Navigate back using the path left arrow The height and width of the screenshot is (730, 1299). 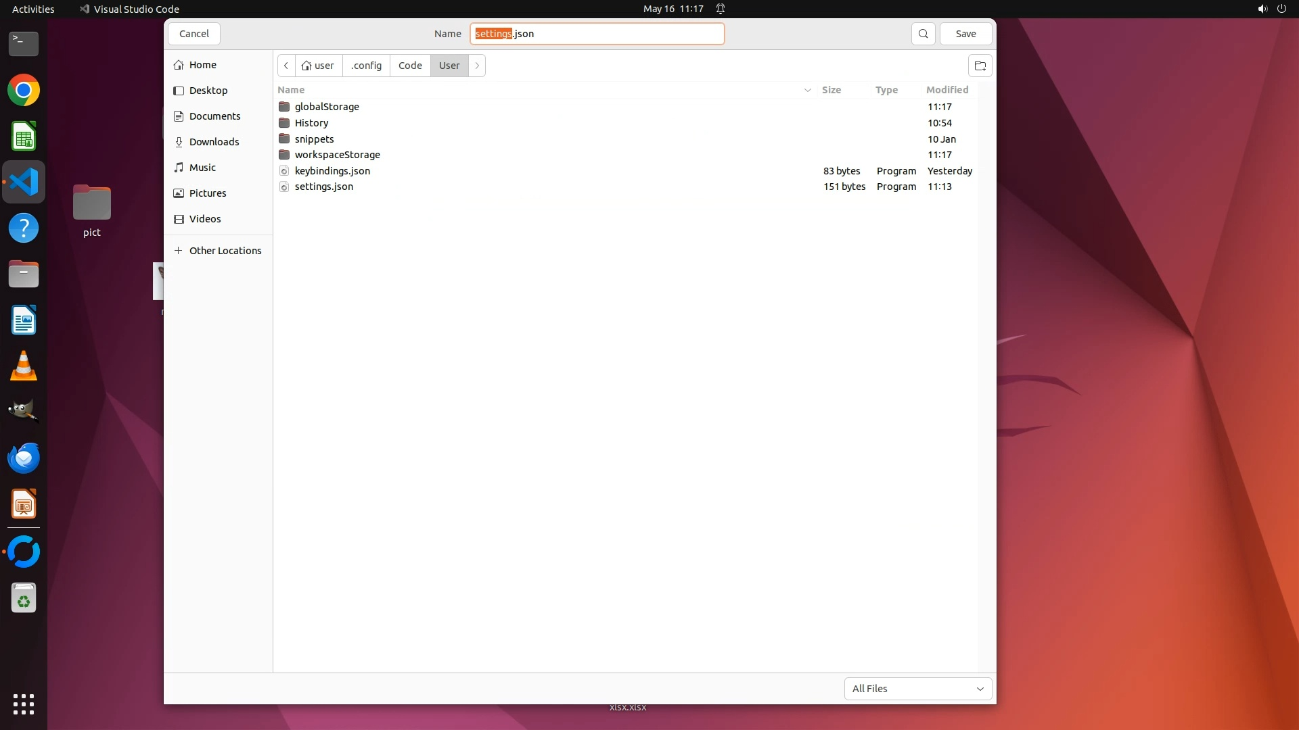click(x=286, y=66)
